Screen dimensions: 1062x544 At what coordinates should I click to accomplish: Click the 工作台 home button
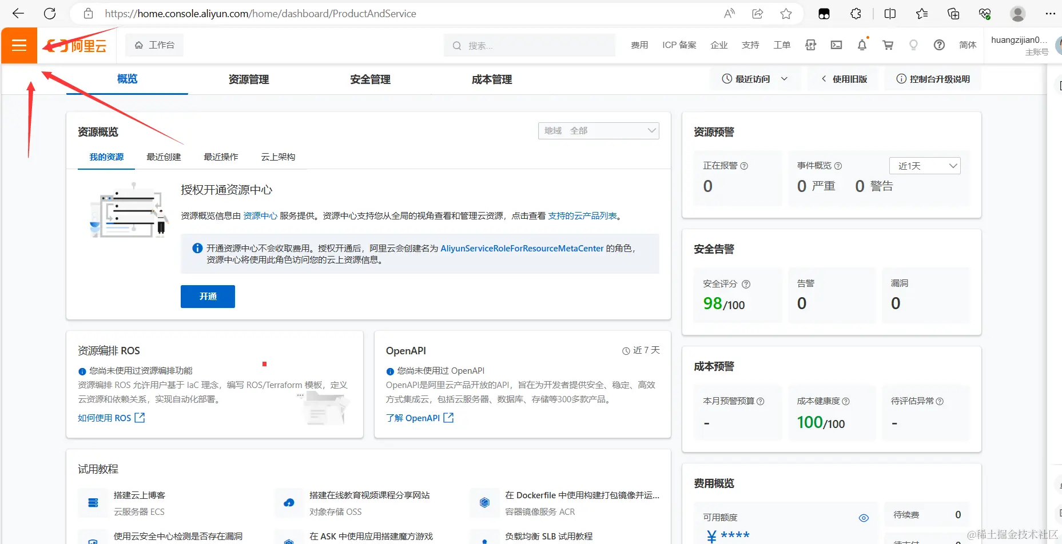coord(154,45)
